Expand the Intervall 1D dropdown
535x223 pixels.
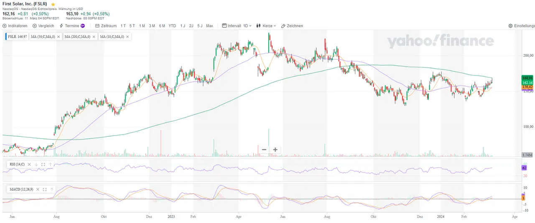237,26
